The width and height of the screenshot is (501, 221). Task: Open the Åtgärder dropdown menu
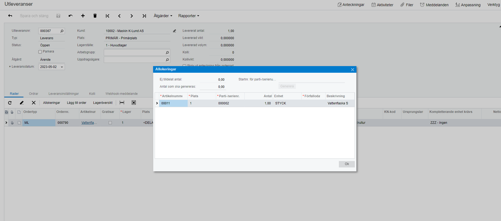163,16
